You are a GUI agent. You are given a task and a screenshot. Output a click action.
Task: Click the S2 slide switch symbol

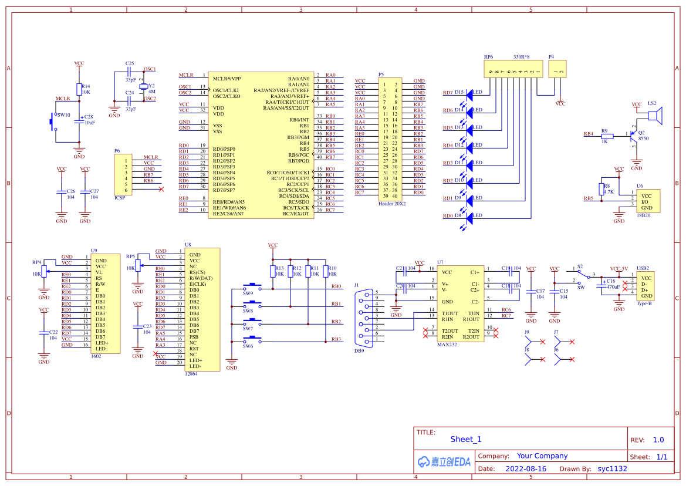point(584,276)
